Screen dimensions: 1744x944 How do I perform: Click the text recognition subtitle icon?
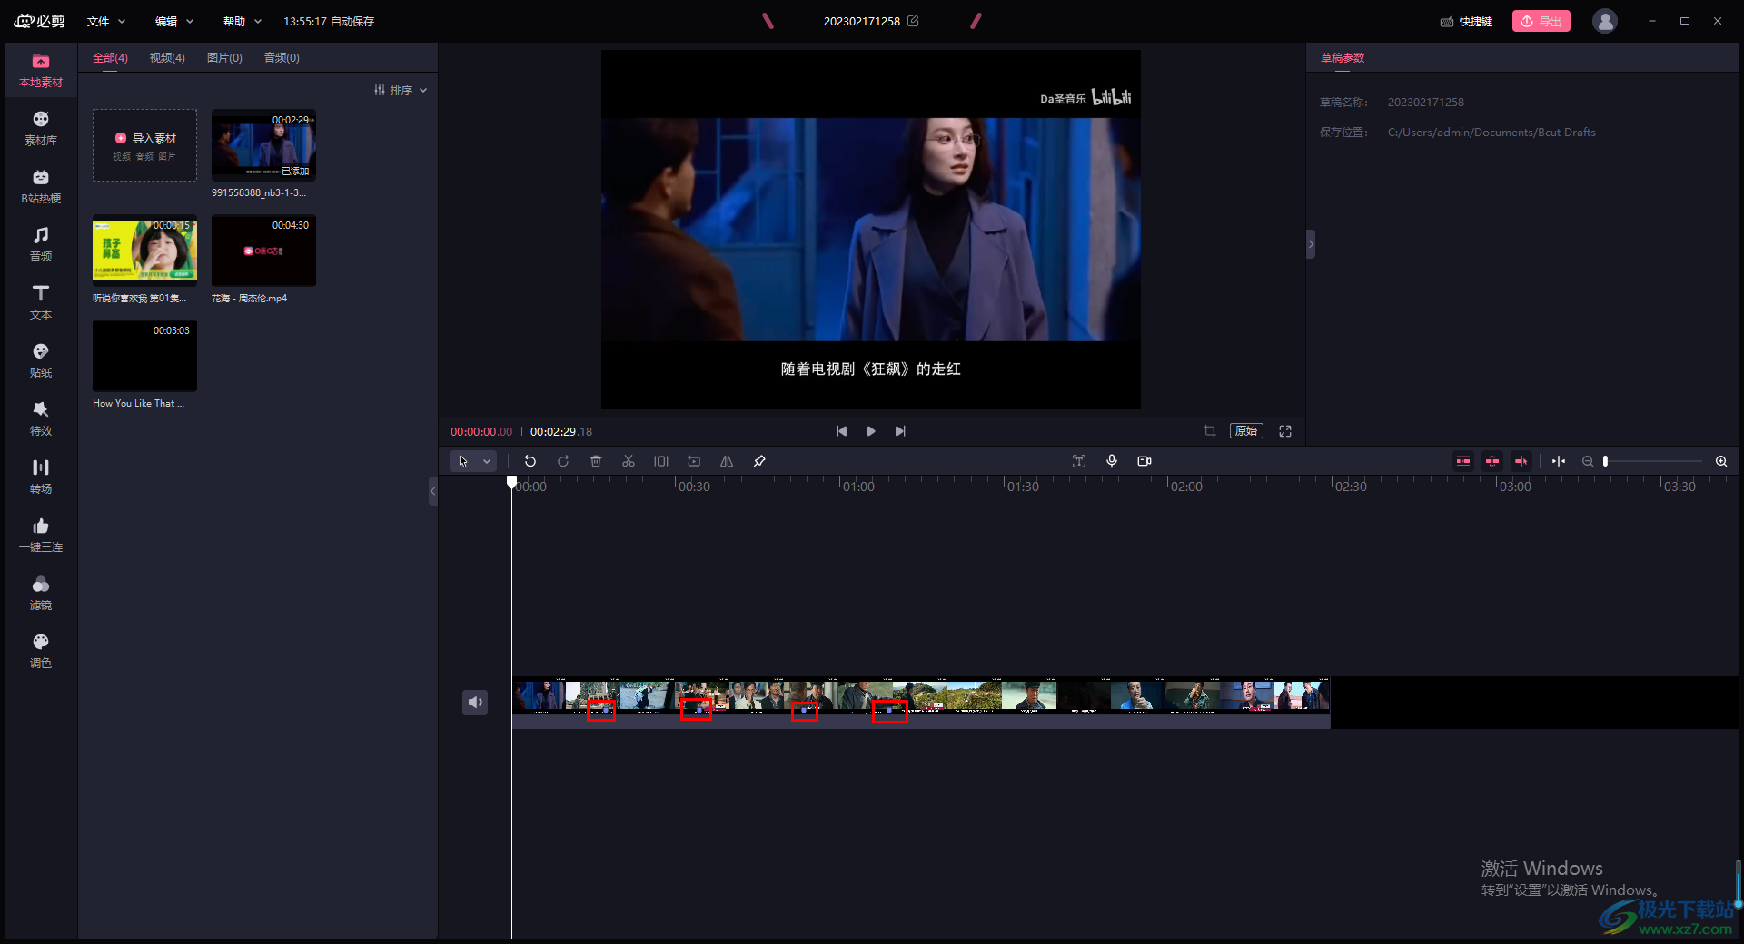point(1079,461)
